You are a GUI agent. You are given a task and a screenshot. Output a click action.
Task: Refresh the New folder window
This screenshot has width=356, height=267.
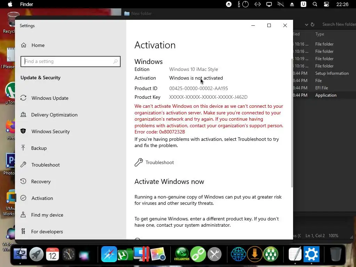(313, 24)
